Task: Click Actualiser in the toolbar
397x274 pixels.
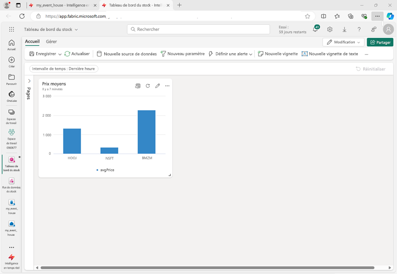Action: 77,54
